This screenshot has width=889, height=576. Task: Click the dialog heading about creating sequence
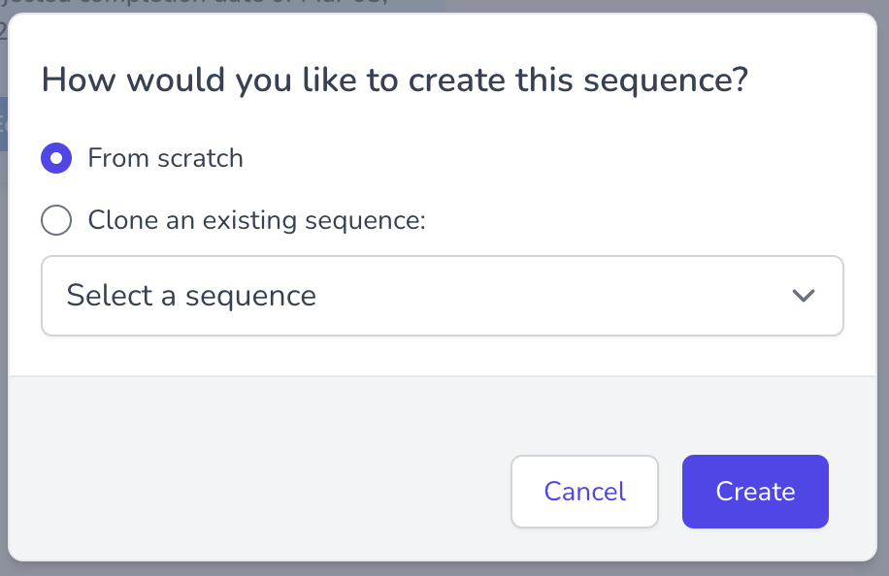(394, 80)
